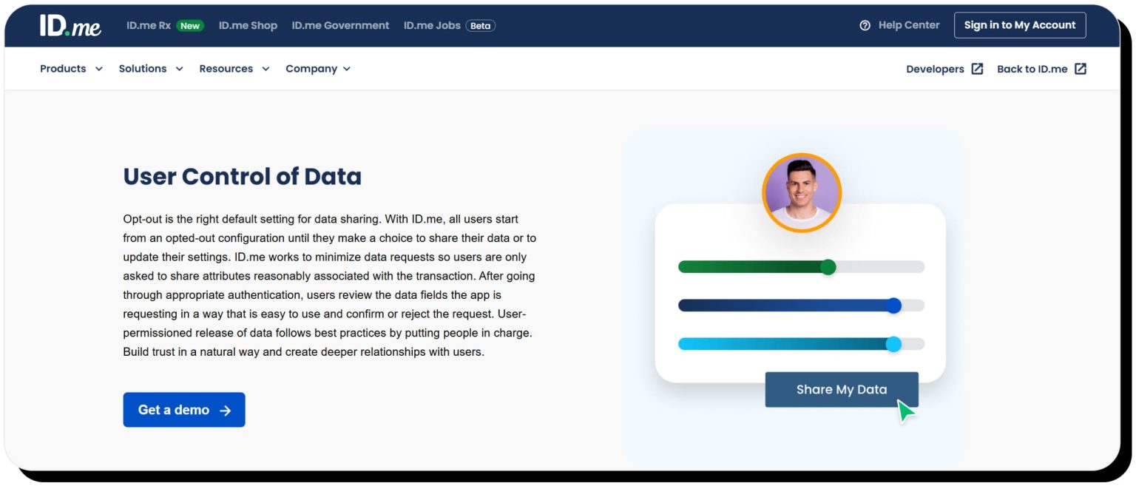The image size is (1136, 486).
Task: Open the Help Center question mark icon
Action: [x=864, y=24]
